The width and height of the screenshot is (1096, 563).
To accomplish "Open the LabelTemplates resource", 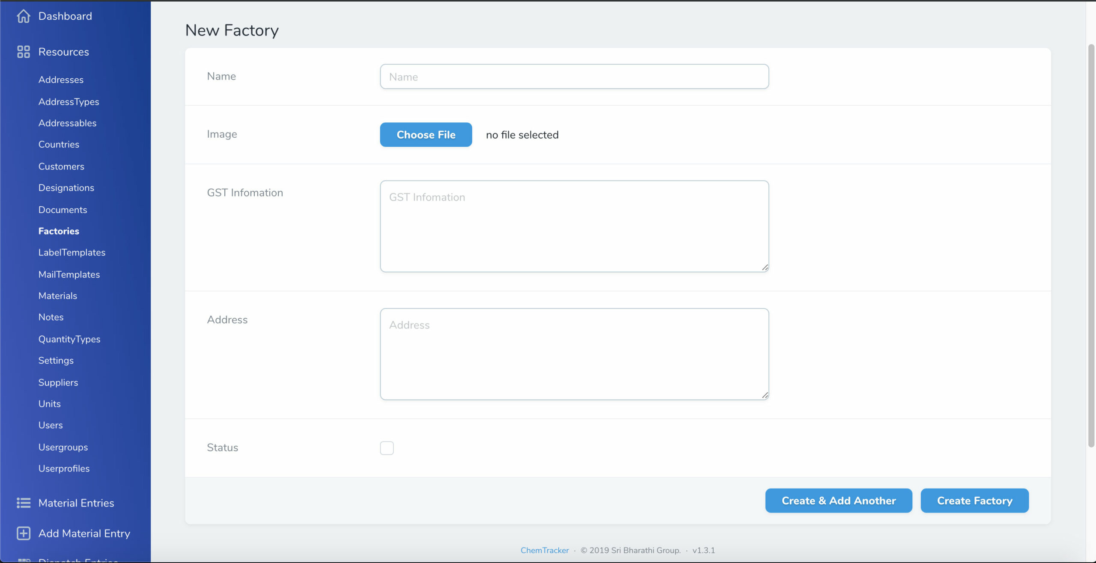I will coord(71,252).
